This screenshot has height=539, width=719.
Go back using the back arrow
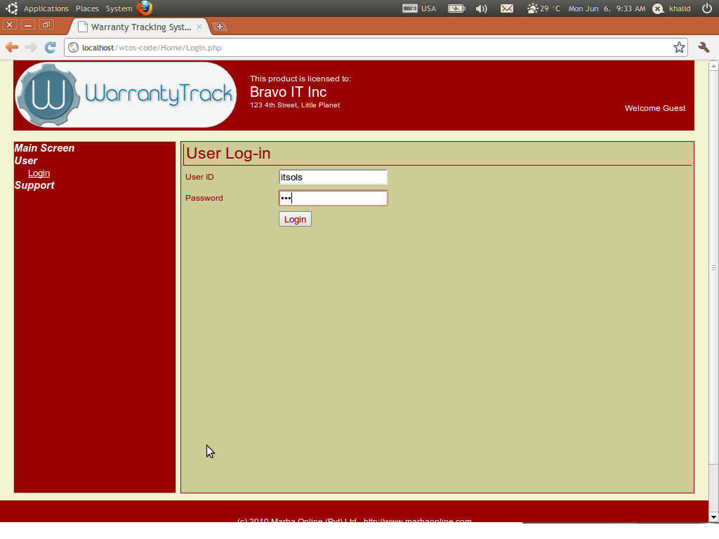11,48
